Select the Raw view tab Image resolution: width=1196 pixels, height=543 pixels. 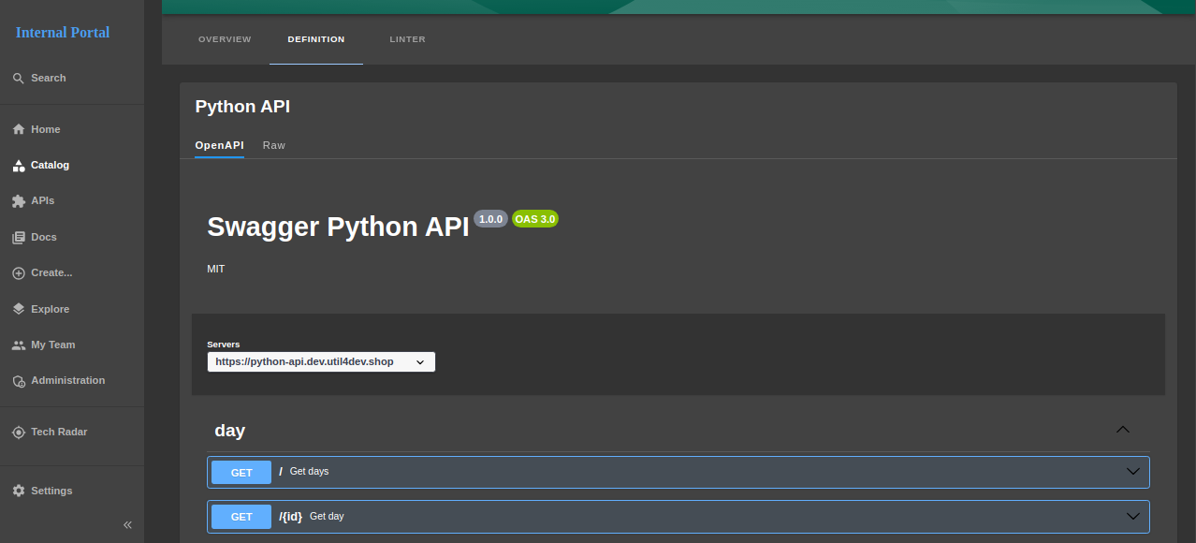click(273, 146)
